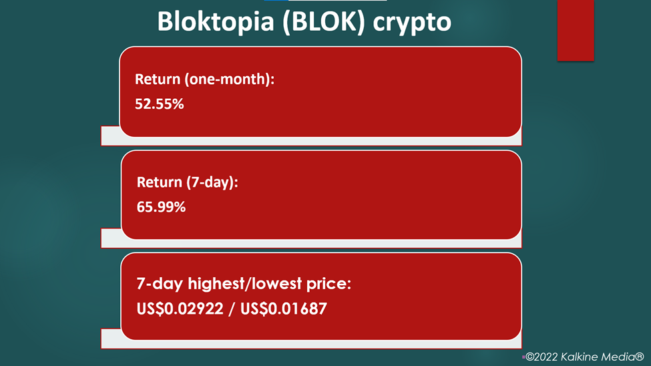The image size is (651, 366).
Task: Click the US$0.02922 highest price value
Action: pos(180,309)
